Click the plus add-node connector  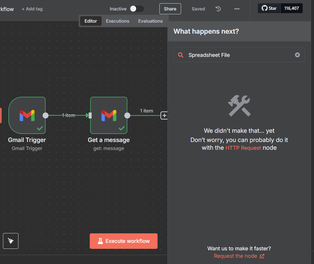[164, 115]
